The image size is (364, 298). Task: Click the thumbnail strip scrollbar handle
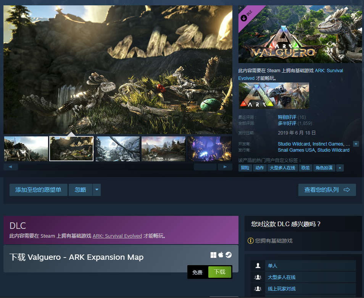(205, 167)
